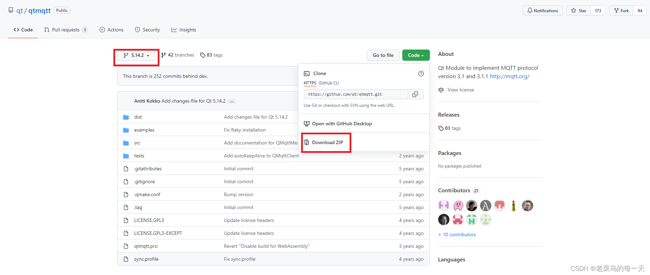Viewport: 650px width, 275px height.
Task: Go to the Security tab
Action: [147, 30]
